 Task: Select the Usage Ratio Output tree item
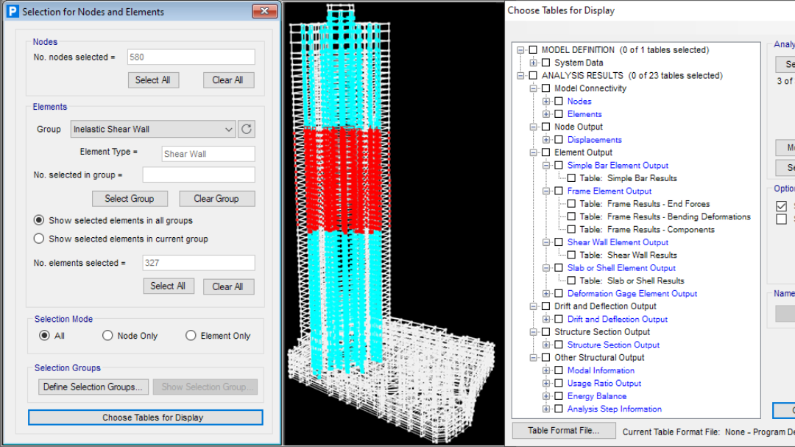point(604,384)
